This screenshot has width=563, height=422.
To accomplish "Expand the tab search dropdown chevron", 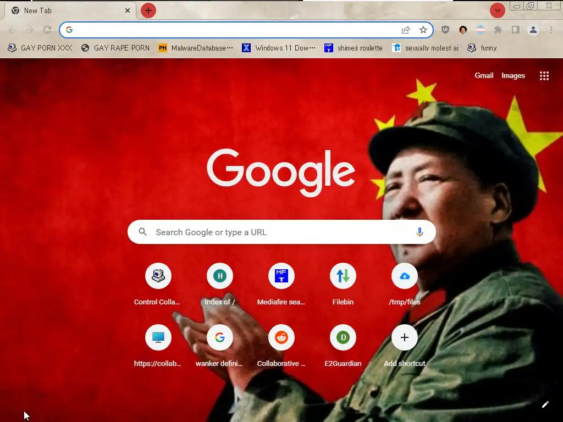I will pyautogui.click(x=497, y=10).
